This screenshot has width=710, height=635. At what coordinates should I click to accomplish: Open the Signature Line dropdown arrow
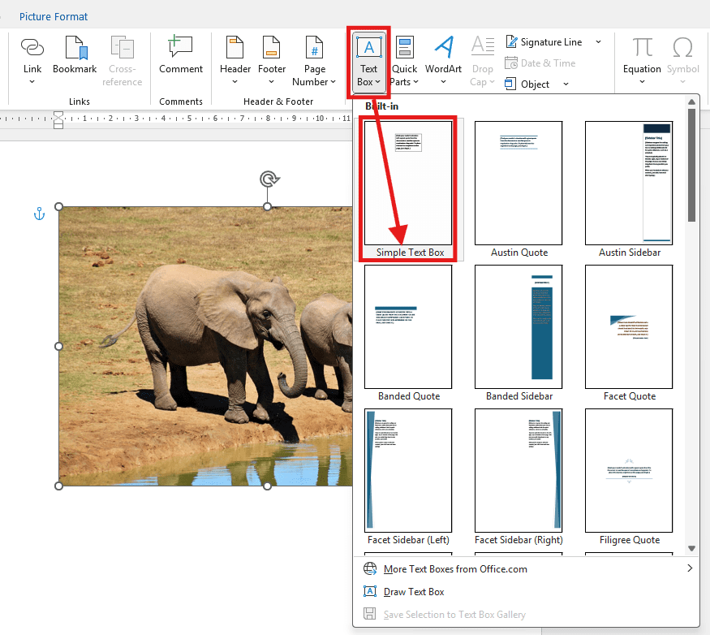(596, 41)
